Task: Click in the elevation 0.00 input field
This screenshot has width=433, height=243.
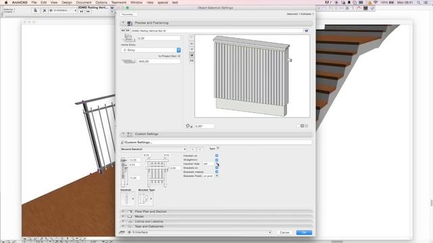Action: click(x=159, y=38)
